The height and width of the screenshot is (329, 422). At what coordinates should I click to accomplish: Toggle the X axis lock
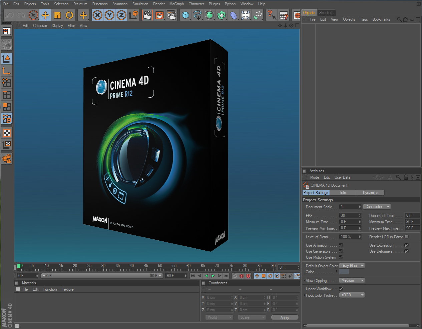coord(97,15)
